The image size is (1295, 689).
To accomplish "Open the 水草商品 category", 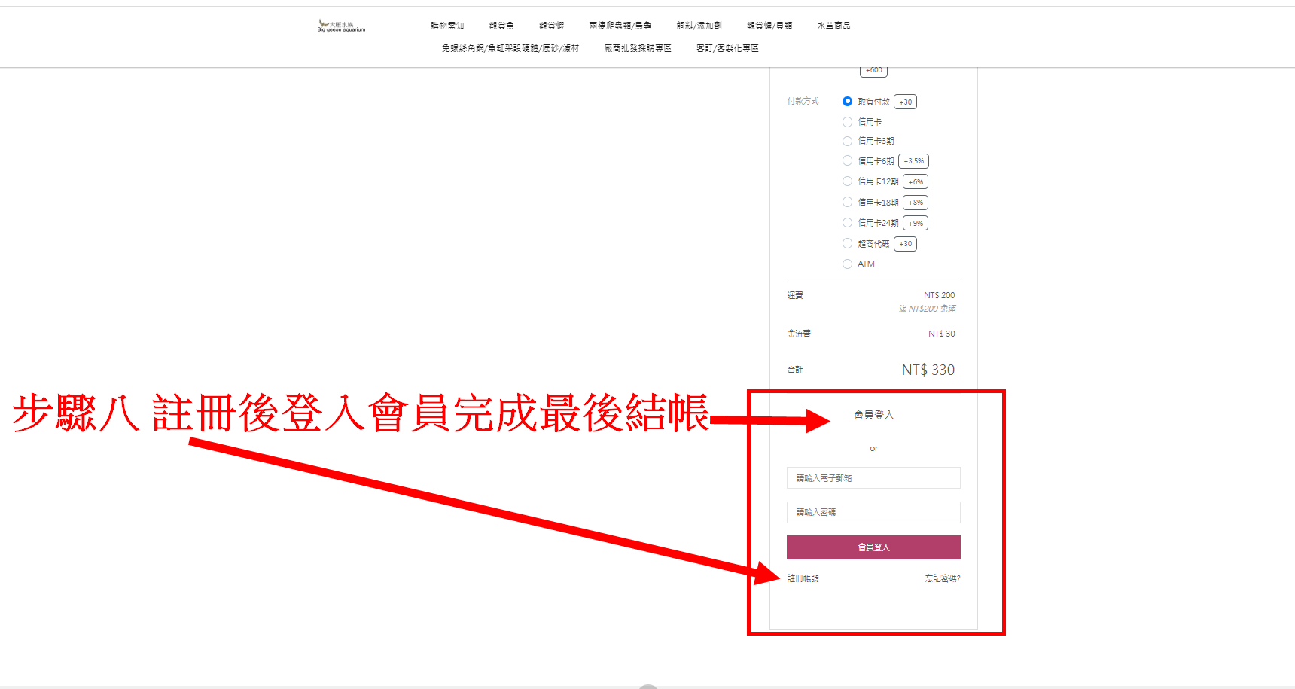I will click(833, 26).
